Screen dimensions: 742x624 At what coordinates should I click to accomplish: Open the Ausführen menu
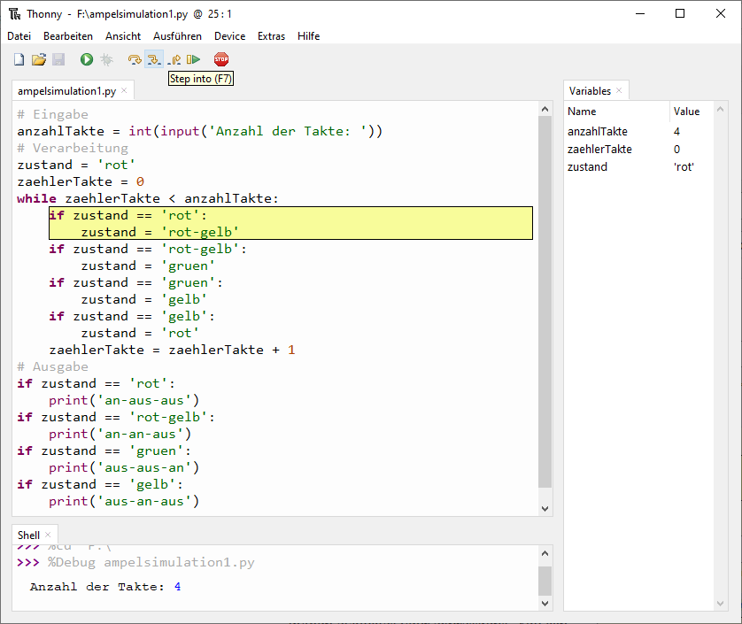[x=177, y=36]
